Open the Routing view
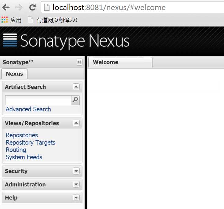 tap(16, 150)
